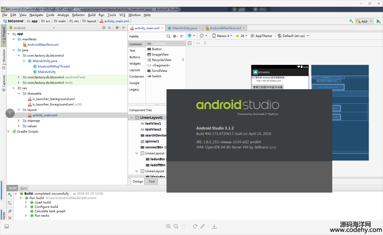Close the activity_main.xml editor tab
383x235 pixels.
(162, 28)
